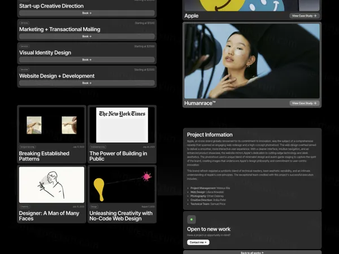Click the Apple smiley artwork image
The width and height of the screenshot is (339, 254).
point(252,5)
